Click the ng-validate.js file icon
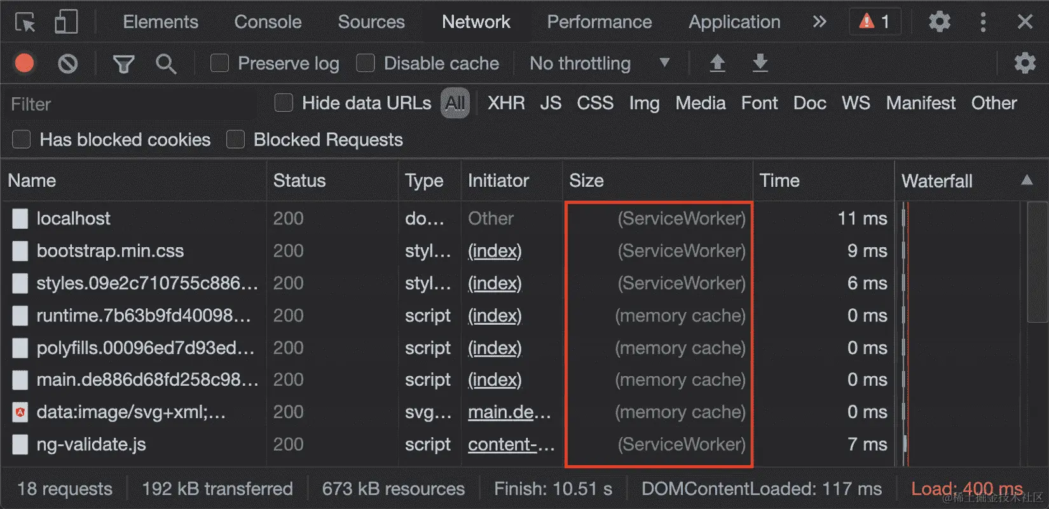The image size is (1049, 509). pos(20,445)
